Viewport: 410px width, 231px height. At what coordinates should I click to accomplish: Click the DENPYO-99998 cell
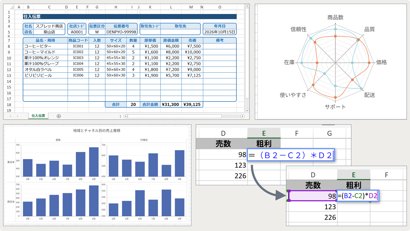[121, 32]
